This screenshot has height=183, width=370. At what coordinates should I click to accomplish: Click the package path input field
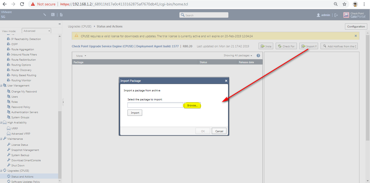(x=155, y=105)
